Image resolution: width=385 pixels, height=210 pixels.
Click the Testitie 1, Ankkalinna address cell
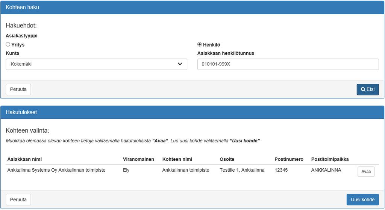[x=242, y=170]
